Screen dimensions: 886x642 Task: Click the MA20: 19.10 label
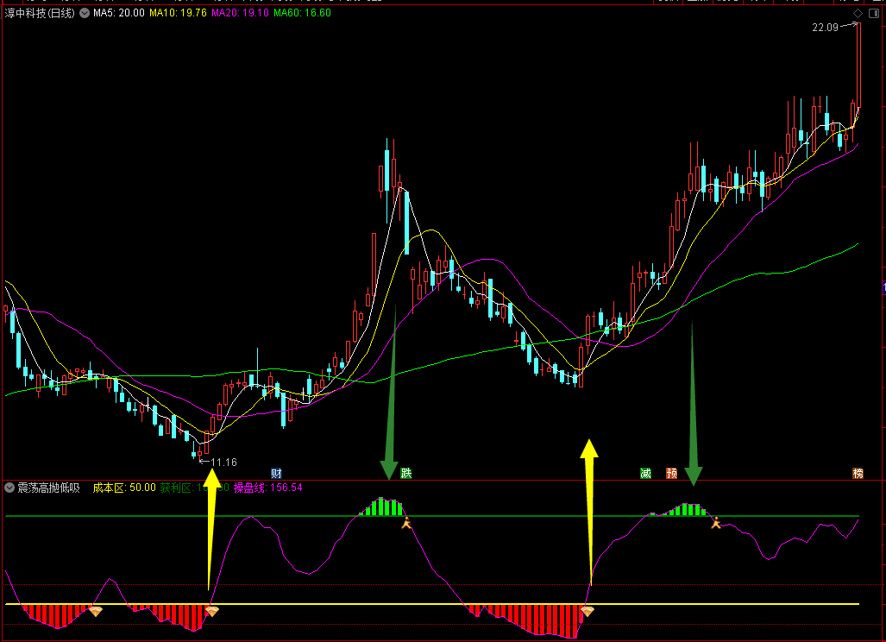click(x=240, y=13)
